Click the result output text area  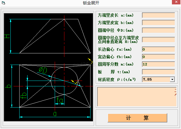(x=137, y=96)
